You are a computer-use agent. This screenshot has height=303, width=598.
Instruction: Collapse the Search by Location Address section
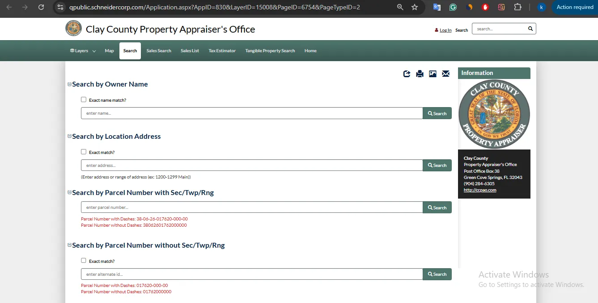[69, 137]
